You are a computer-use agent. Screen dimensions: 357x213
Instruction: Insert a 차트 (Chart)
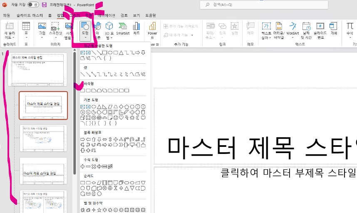pyautogui.click(x=136, y=29)
